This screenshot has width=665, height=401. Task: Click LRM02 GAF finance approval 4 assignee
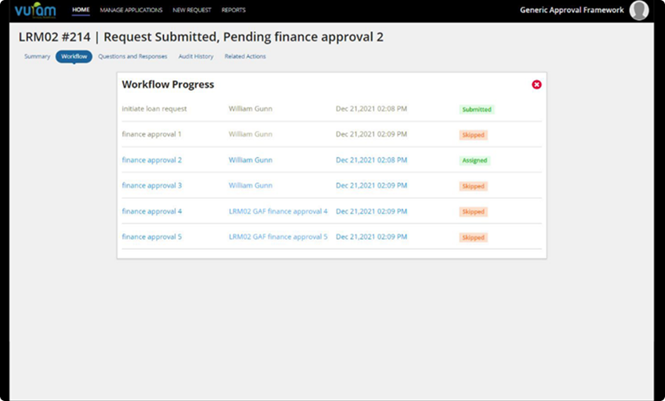pos(278,211)
